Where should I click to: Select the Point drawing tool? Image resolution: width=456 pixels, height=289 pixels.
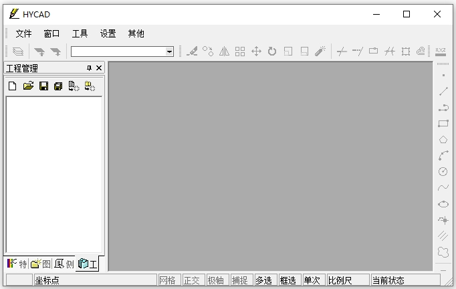[443, 76]
